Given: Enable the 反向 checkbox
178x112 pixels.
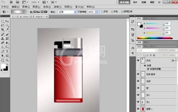Looking at the screenshot, I should click(102, 12).
